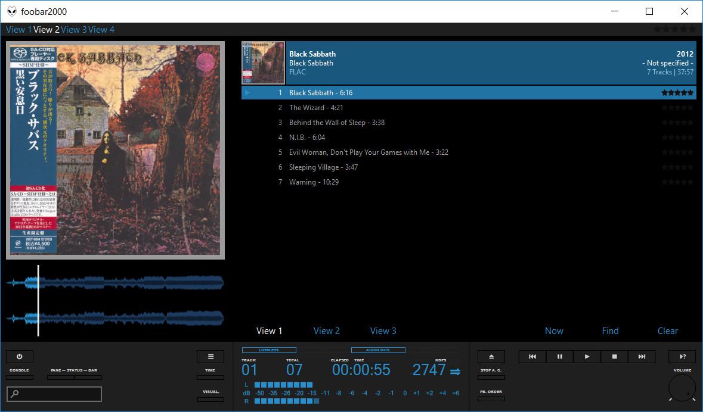Image resolution: width=703 pixels, height=412 pixels.
Task: Set rating stars for The Wizard
Action: coord(677,108)
